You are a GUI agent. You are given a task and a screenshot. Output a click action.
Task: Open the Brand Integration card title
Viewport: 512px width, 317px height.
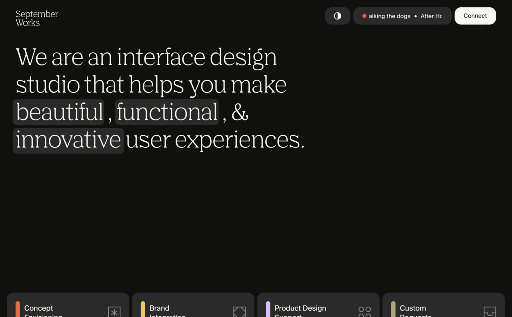pos(159,308)
